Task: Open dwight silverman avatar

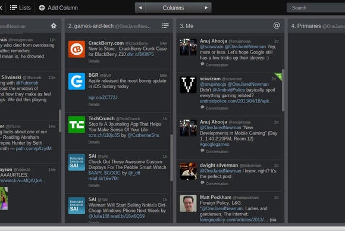Action: coord(188,171)
